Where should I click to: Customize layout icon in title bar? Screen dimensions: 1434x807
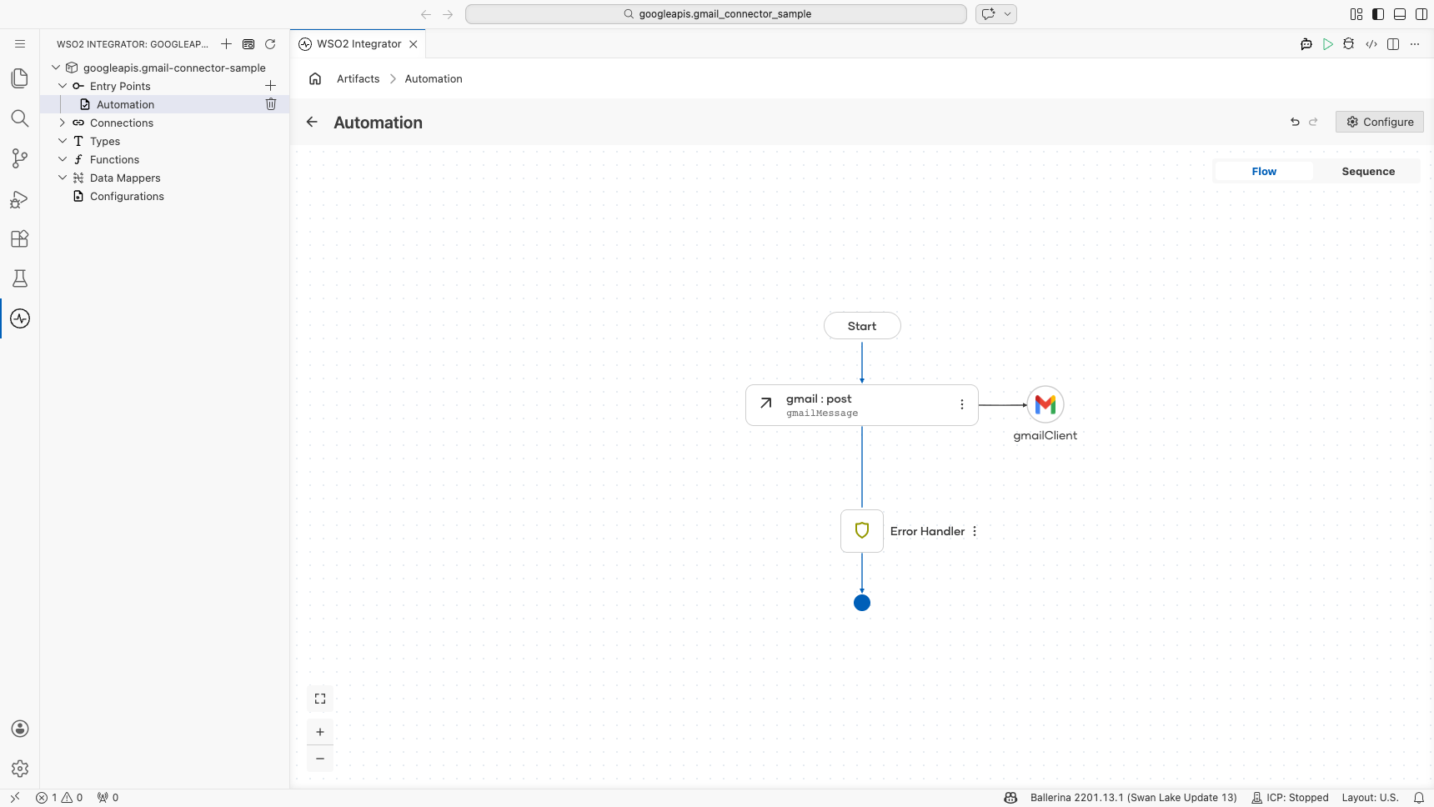(1356, 14)
